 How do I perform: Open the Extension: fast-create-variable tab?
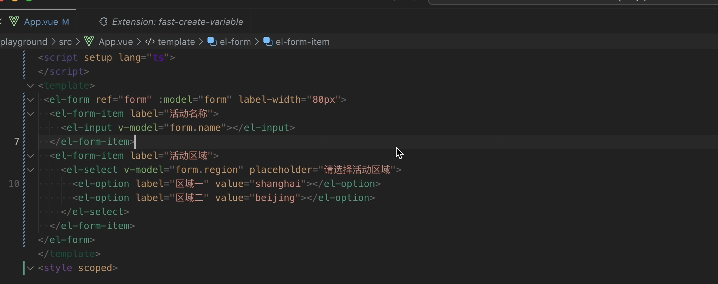coord(177,22)
